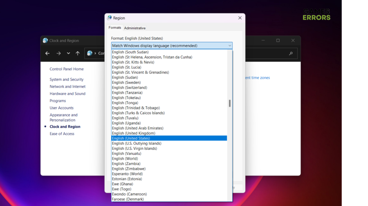Click the search magnifier icon
This screenshot has width=368, height=206.
pos(291,53)
